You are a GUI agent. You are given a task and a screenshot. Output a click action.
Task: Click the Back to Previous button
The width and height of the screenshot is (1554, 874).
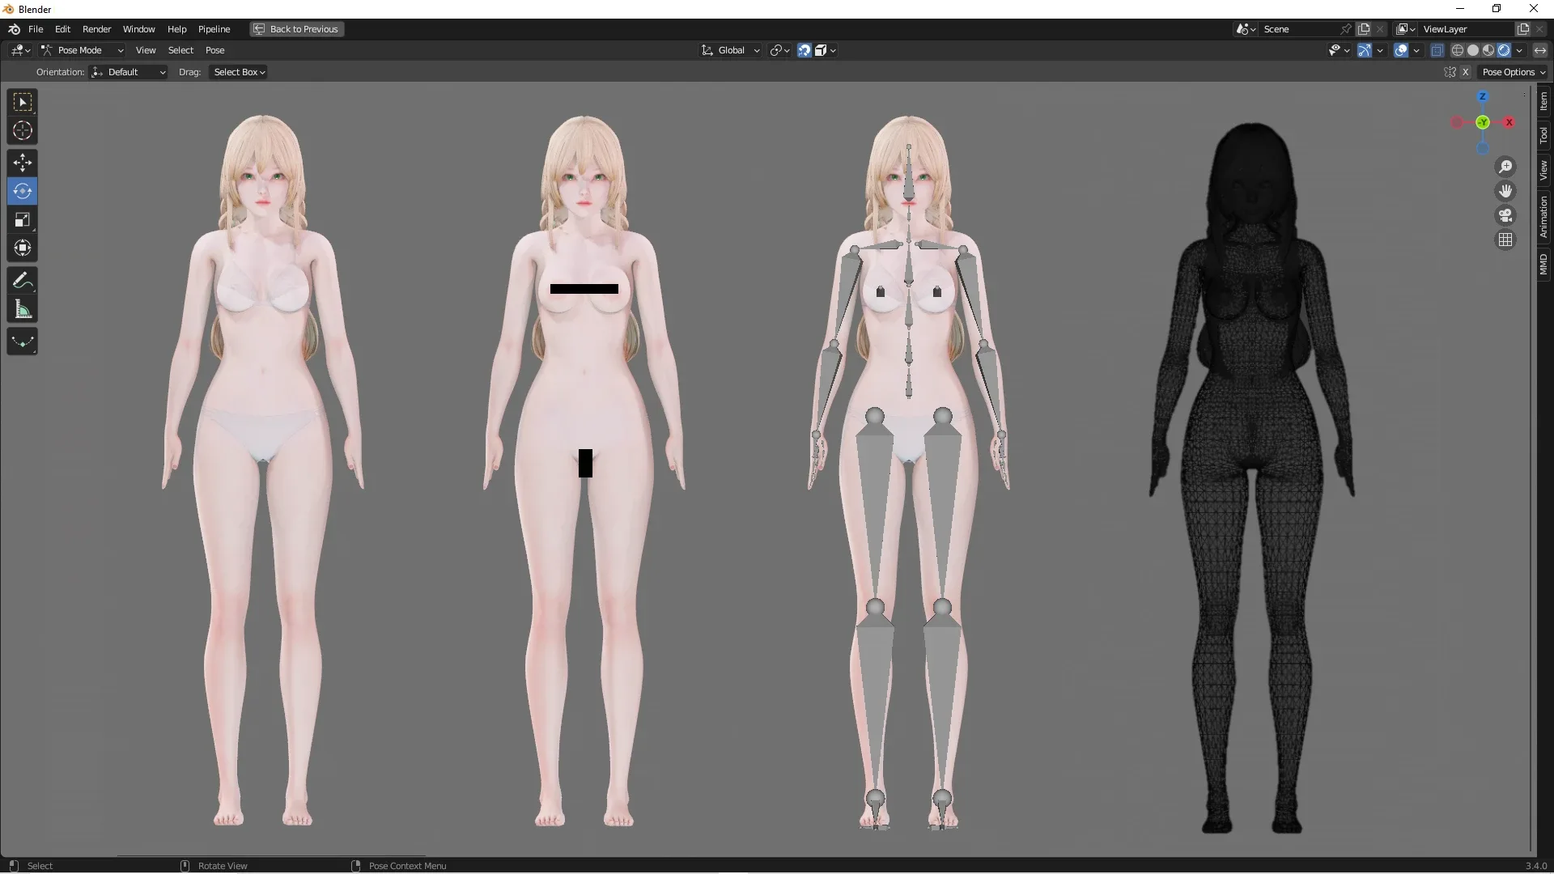click(296, 29)
